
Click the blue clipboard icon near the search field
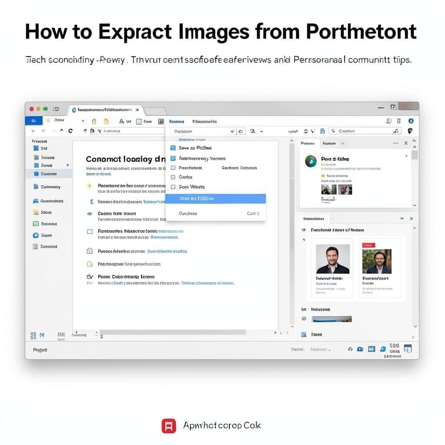tap(322, 131)
